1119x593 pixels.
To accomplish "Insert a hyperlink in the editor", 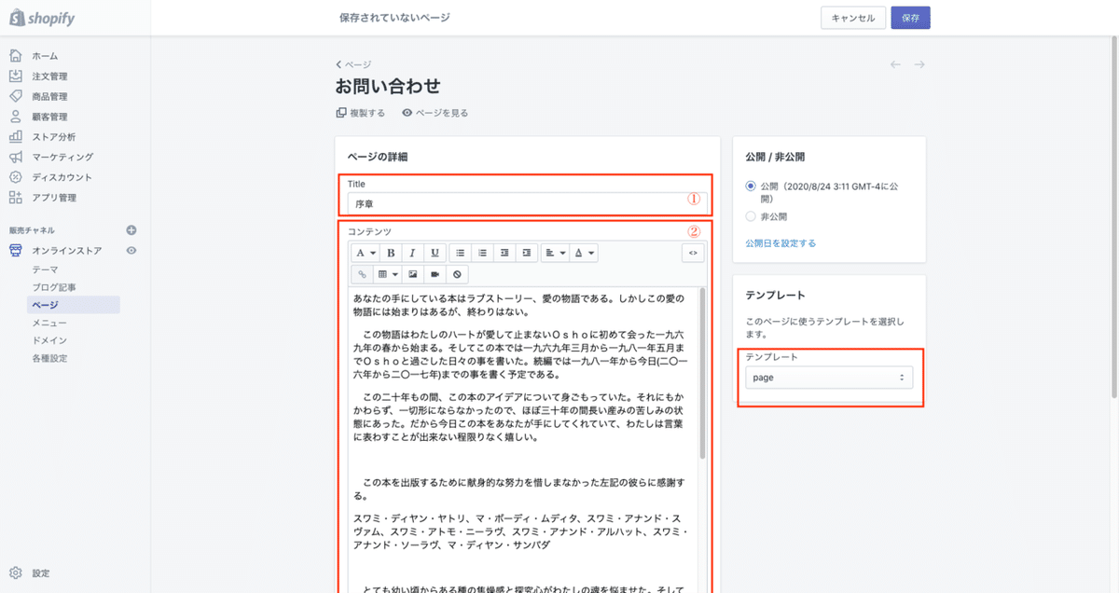I will pos(363,273).
